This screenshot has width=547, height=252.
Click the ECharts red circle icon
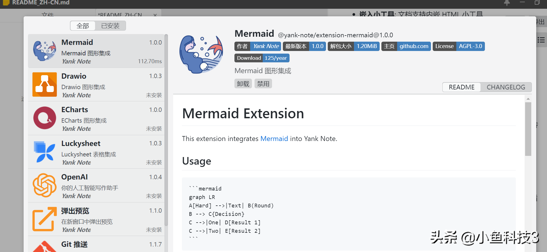(45, 118)
